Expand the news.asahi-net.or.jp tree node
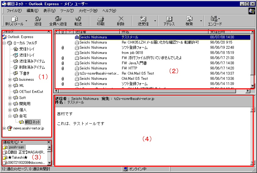 click(4, 128)
